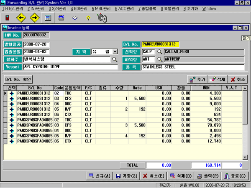Screen dimensions: 251x188
Task: Click the 선적항 code field CALP
Action: tap(148, 52)
